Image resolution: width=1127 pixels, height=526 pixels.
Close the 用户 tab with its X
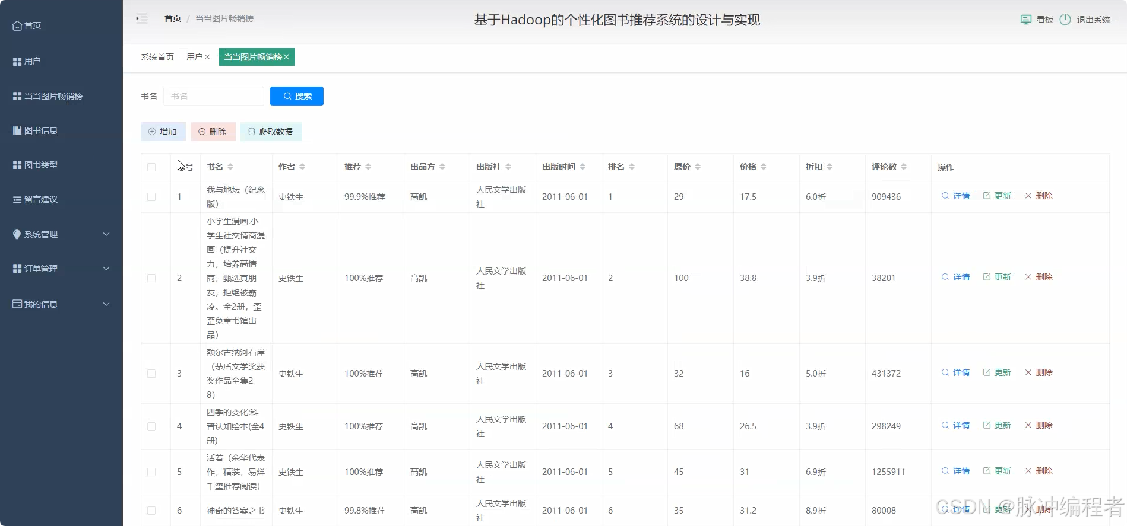pos(207,57)
